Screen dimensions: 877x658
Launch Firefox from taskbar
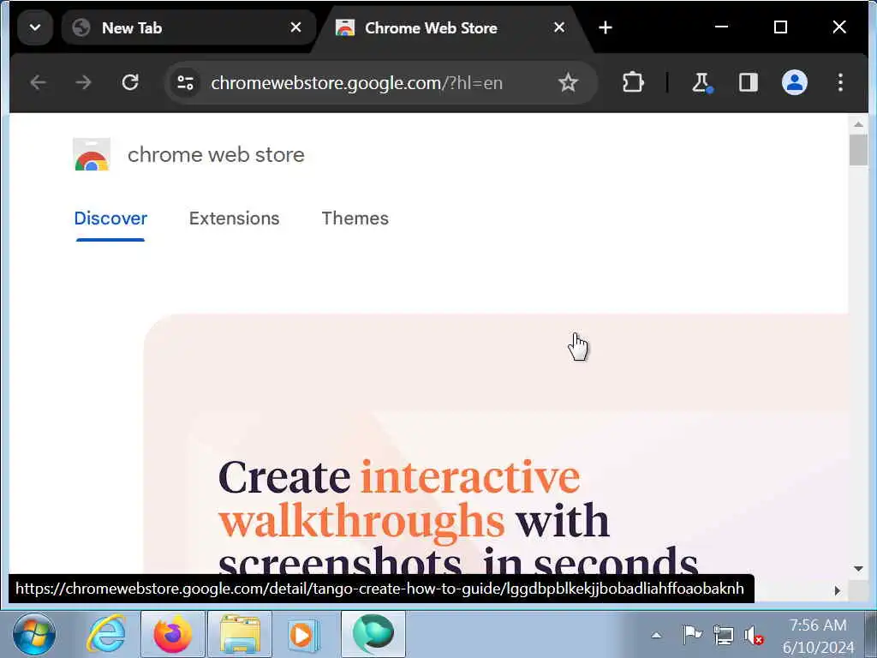(x=173, y=635)
